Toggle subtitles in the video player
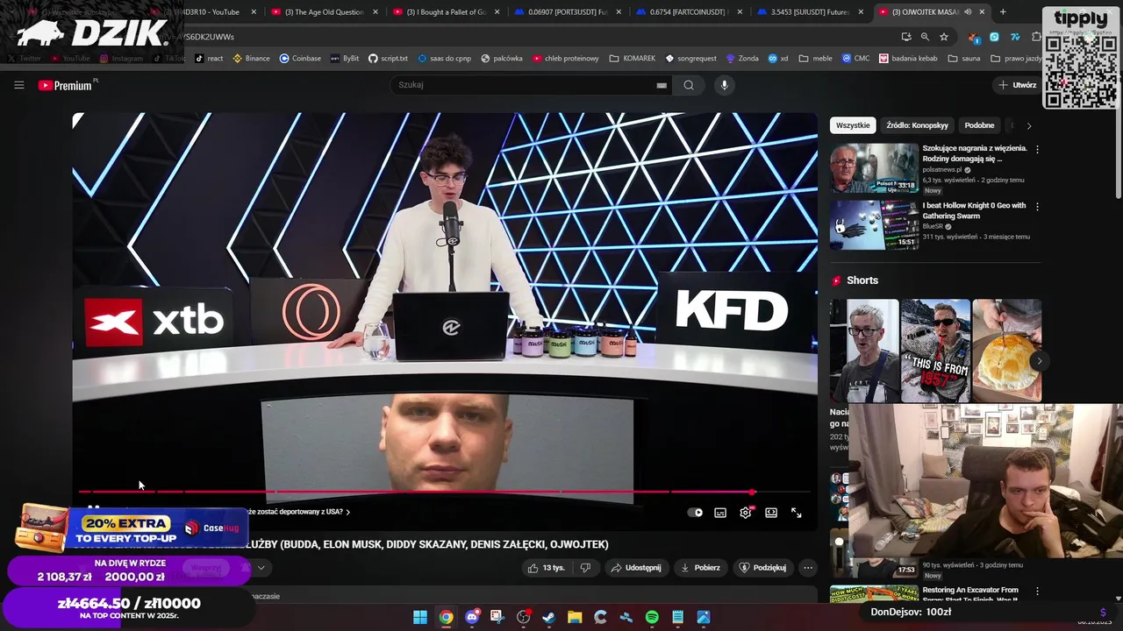 coord(720,513)
